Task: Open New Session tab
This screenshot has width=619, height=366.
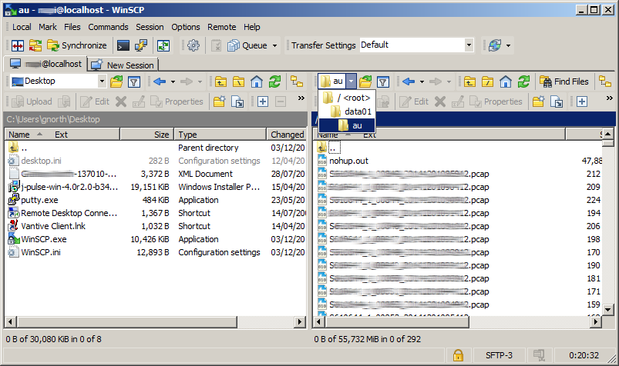Action: click(123, 65)
